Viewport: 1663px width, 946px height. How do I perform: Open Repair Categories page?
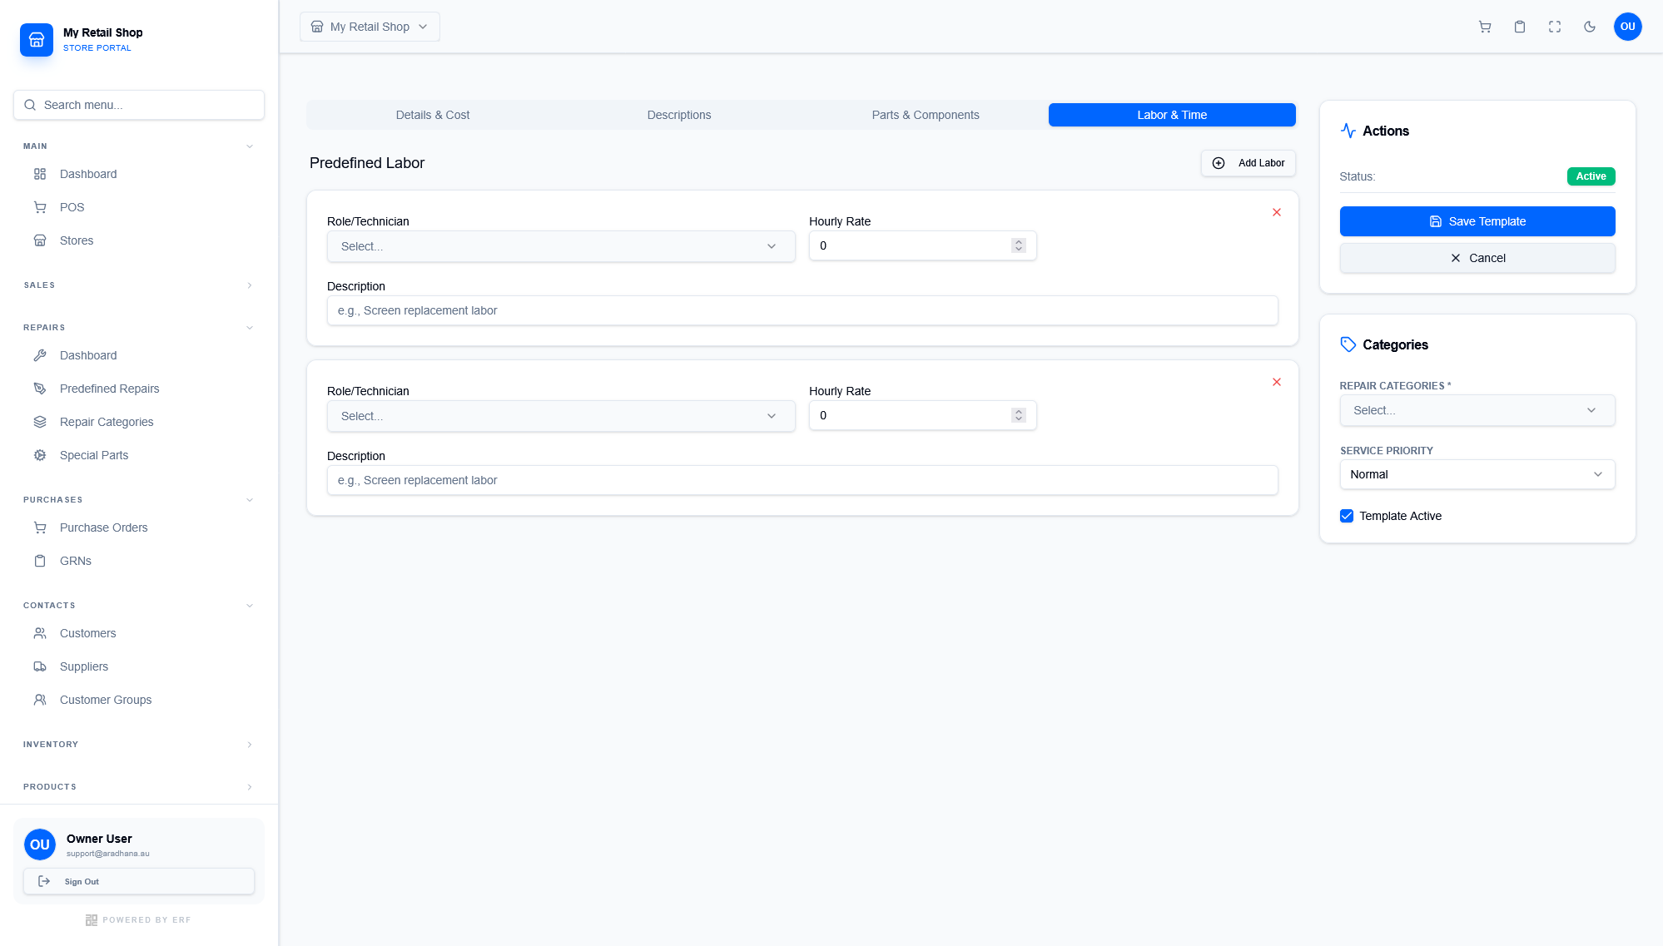[139, 422]
